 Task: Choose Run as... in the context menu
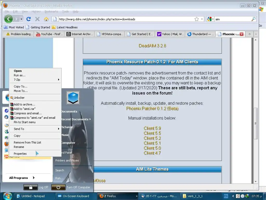pos(35,75)
